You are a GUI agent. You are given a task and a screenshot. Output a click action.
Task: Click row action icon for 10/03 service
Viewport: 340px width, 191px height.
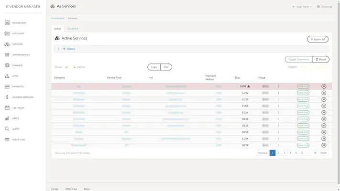point(324,86)
